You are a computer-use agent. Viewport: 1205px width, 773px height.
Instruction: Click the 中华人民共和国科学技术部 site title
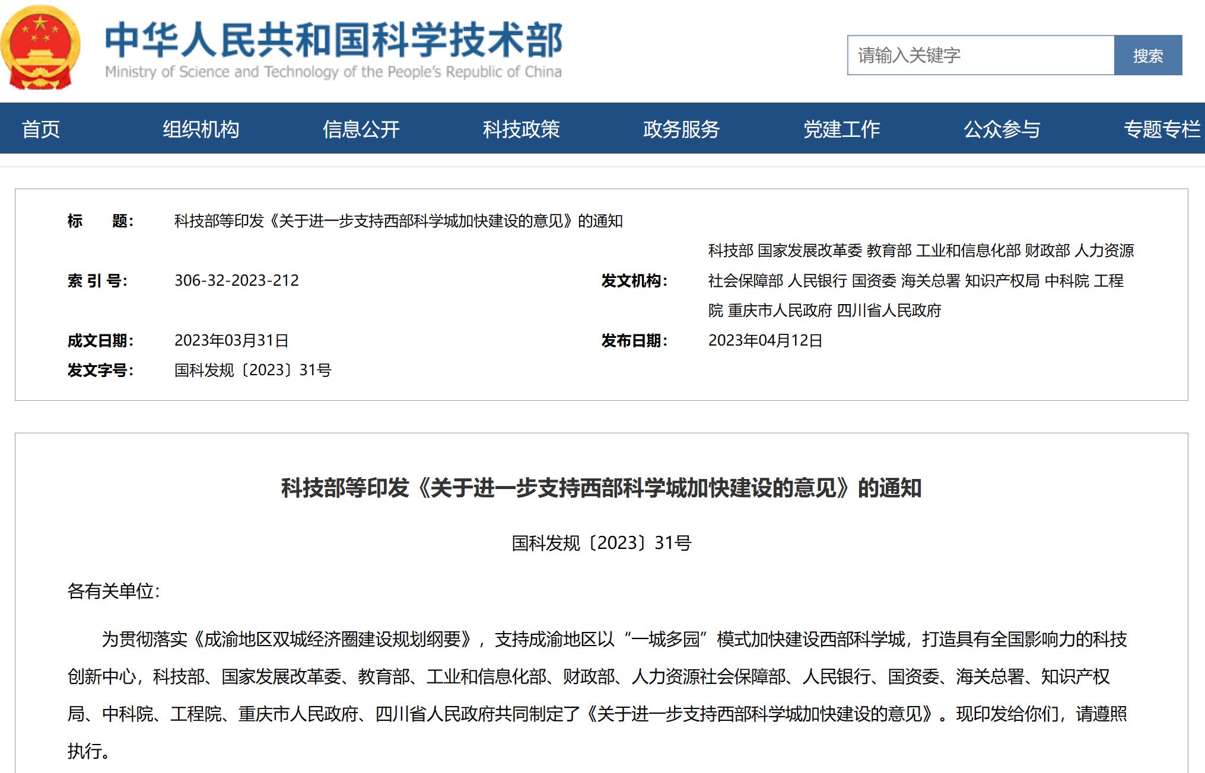pyautogui.click(x=334, y=40)
